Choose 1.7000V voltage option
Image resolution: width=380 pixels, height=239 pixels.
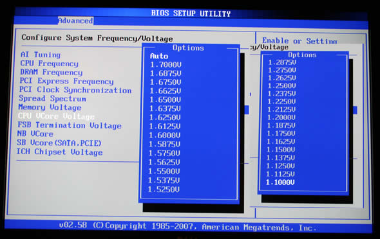[x=166, y=65]
